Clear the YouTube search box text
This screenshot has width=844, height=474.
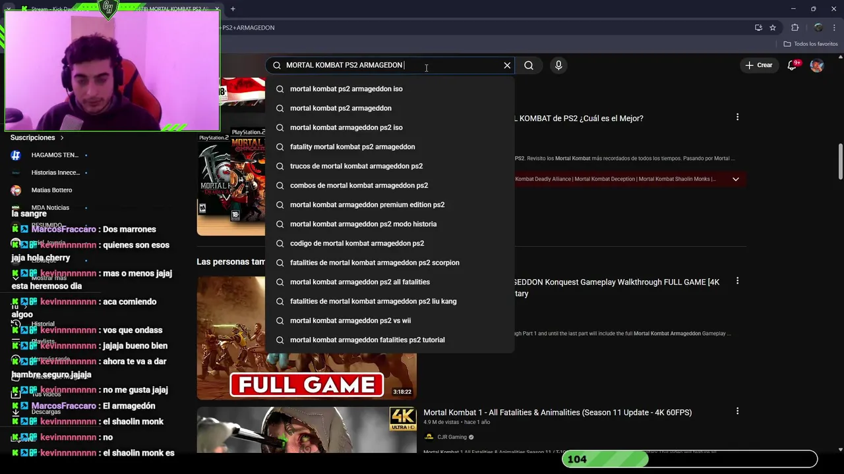pos(507,65)
